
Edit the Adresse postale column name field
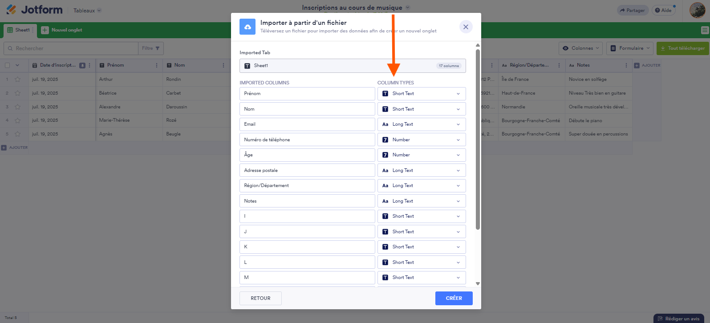tap(307, 171)
